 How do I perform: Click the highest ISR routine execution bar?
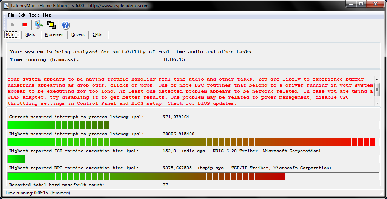point(193,159)
